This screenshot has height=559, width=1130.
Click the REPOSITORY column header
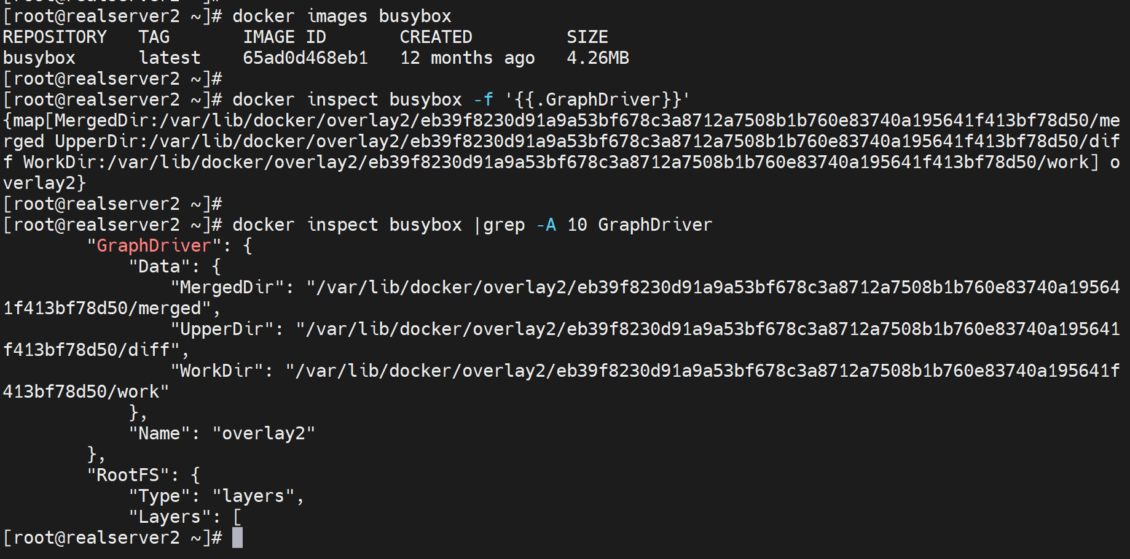pos(55,37)
